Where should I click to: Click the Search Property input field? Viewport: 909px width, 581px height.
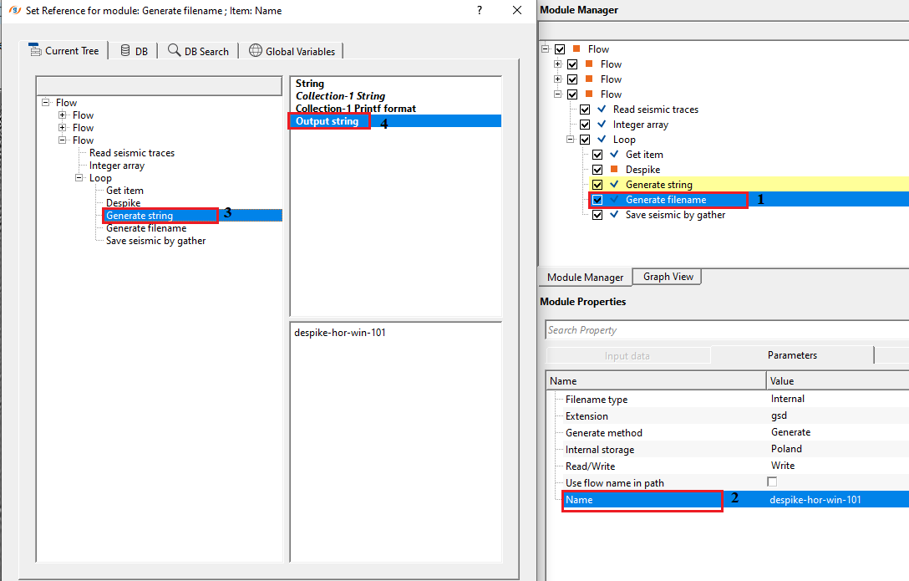tap(725, 330)
